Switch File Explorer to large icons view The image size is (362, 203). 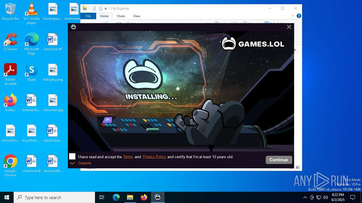(298, 167)
